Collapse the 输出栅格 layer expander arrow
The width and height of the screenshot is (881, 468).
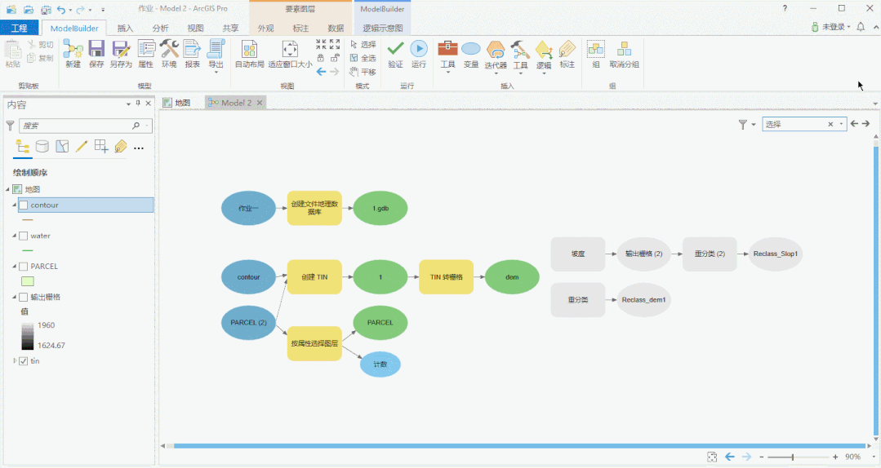(15, 297)
